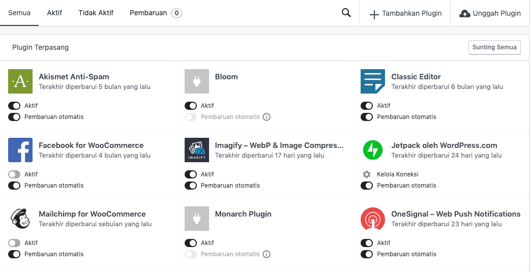The width and height of the screenshot is (530, 272).
Task: Open the Classic Editor title link
Action: [x=416, y=77]
